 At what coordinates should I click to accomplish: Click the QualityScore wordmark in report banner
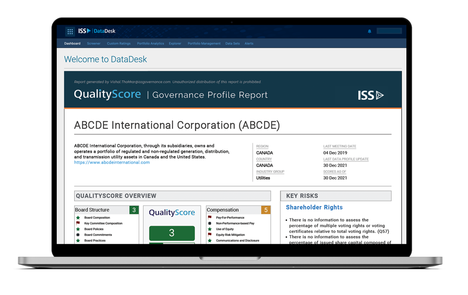(x=107, y=94)
